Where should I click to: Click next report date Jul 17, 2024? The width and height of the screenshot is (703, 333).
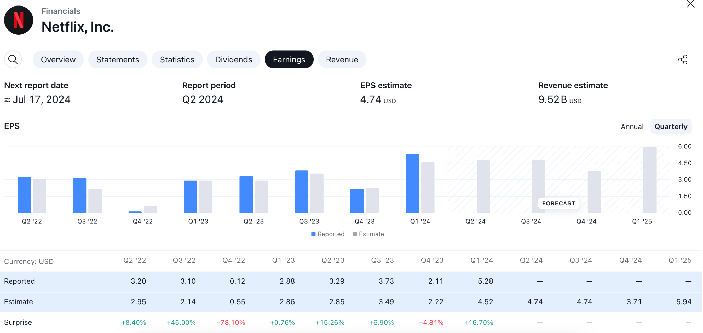(37, 99)
